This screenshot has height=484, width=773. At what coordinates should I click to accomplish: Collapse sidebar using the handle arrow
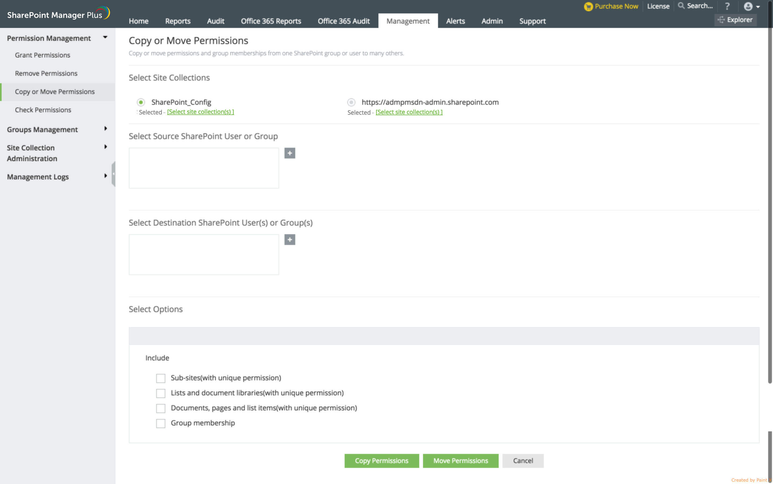tap(113, 174)
